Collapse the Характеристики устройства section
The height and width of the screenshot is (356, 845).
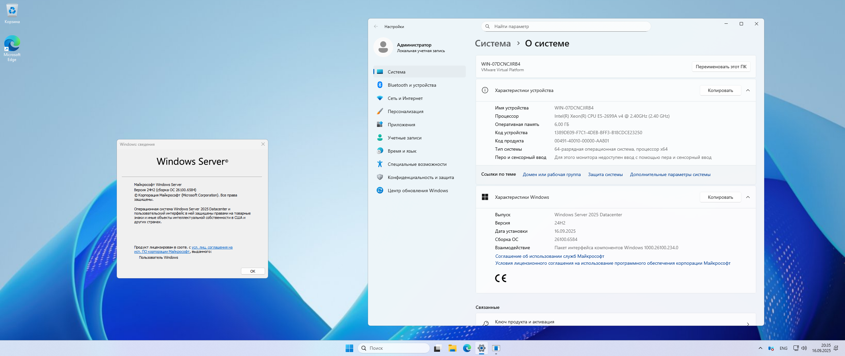[748, 90]
